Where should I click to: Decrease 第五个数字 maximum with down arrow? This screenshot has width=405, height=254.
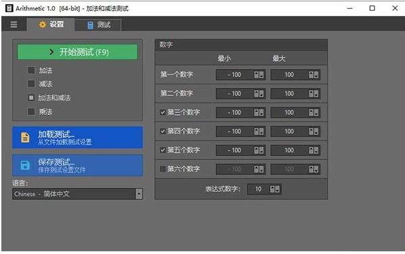click(316, 150)
